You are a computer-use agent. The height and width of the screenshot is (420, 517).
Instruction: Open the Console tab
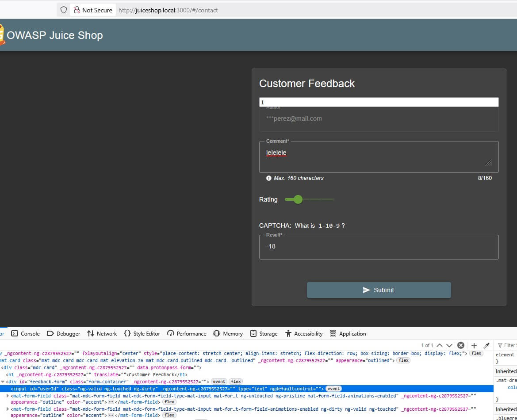click(x=25, y=334)
